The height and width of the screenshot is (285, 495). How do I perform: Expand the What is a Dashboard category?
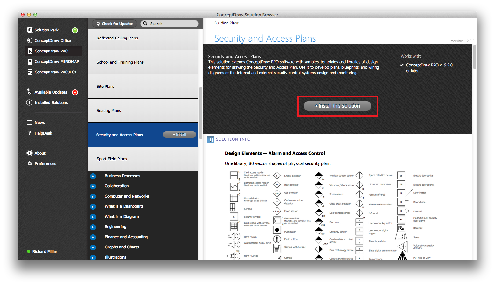[93, 207]
